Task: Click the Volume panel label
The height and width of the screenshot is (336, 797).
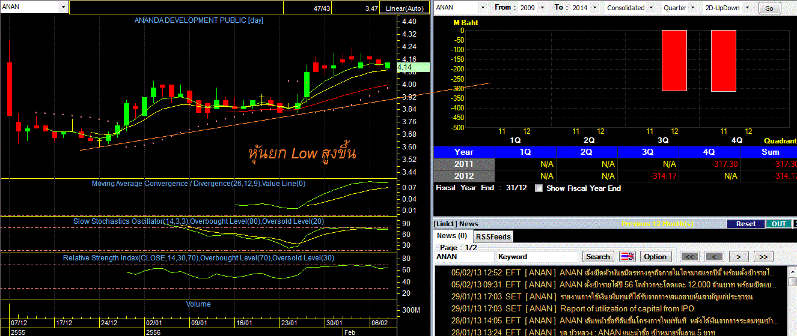Action: click(x=198, y=304)
